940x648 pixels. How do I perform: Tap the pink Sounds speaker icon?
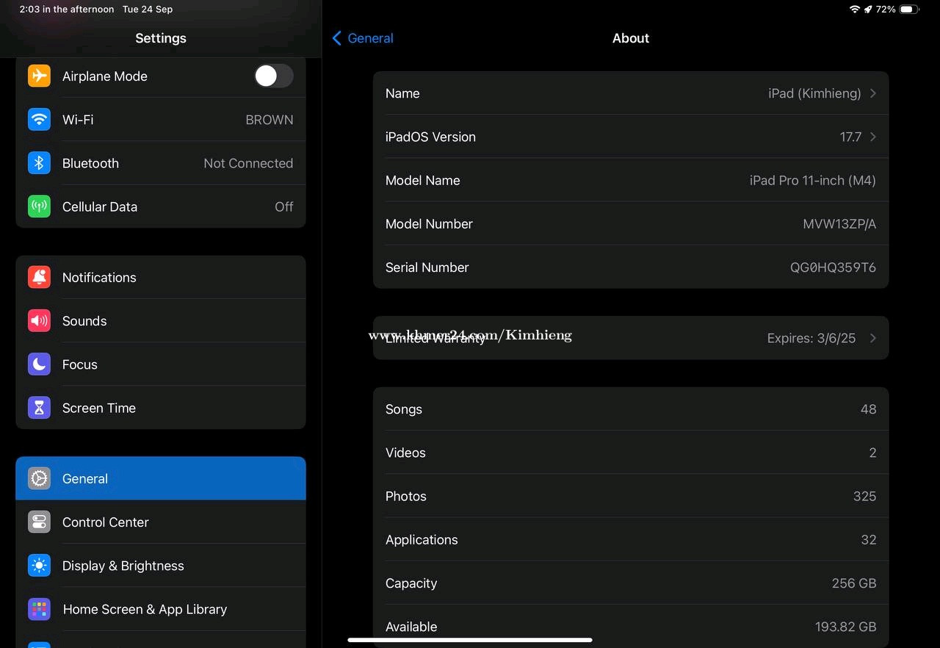pyautogui.click(x=40, y=321)
